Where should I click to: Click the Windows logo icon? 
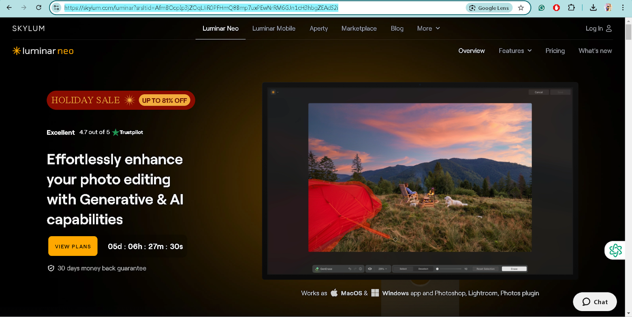click(375, 293)
